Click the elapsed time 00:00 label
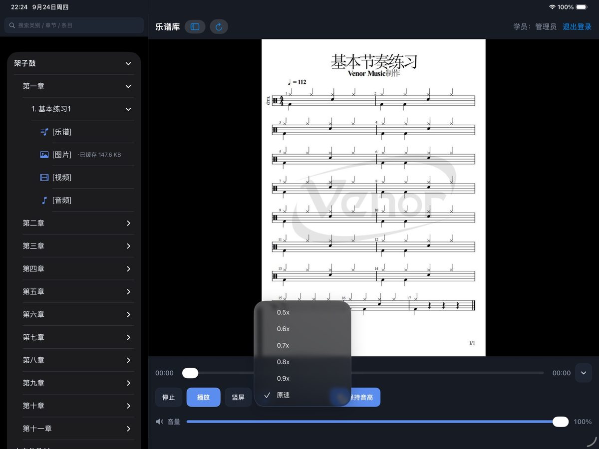This screenshot has width=599, height=449. [164, 373]
